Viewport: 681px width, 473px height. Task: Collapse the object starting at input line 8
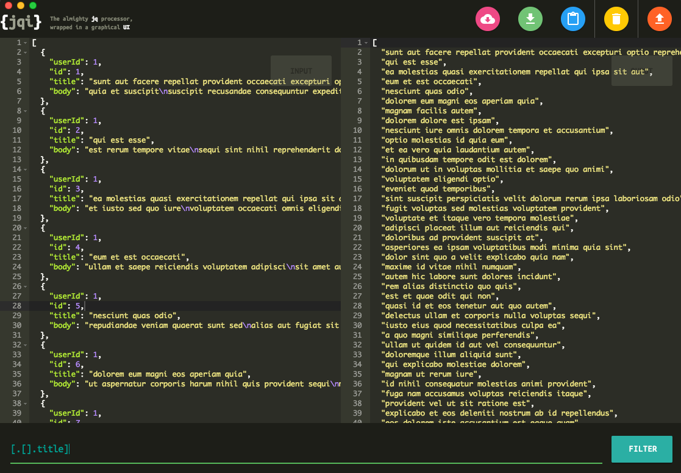[x=25, y=111]
